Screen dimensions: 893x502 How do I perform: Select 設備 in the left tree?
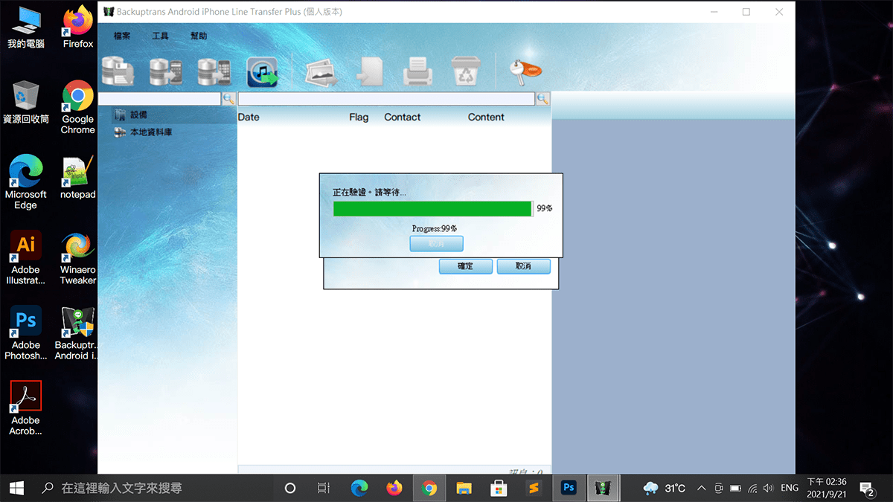click(138, 115)
